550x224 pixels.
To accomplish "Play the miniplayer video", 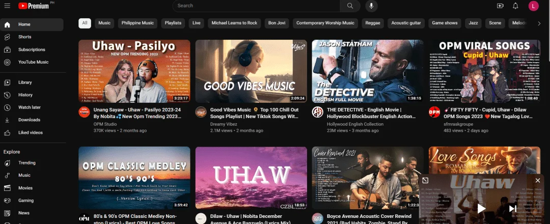I will pos(481,209).
